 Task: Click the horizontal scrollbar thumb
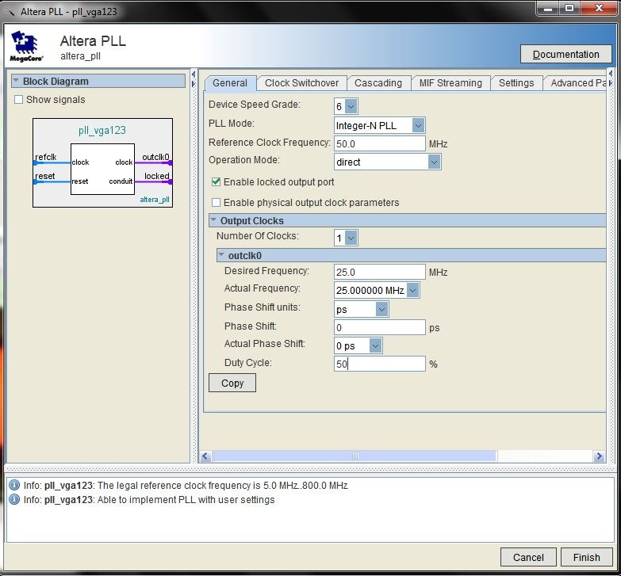click(x=355, y=456)
